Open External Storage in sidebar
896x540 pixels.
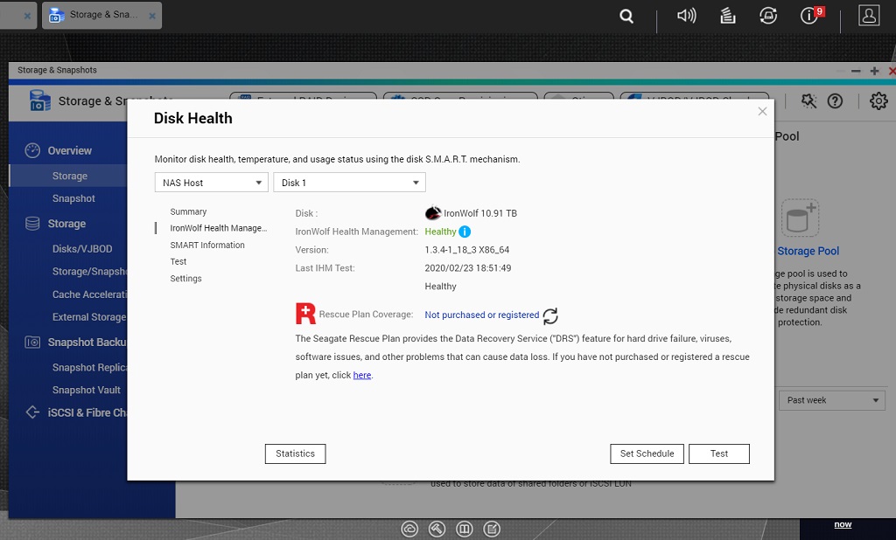pos(89,317)
